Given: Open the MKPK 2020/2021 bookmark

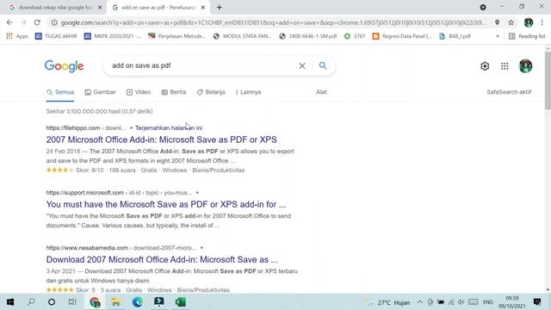Looking at the screenshot, I should coord(113,36).
